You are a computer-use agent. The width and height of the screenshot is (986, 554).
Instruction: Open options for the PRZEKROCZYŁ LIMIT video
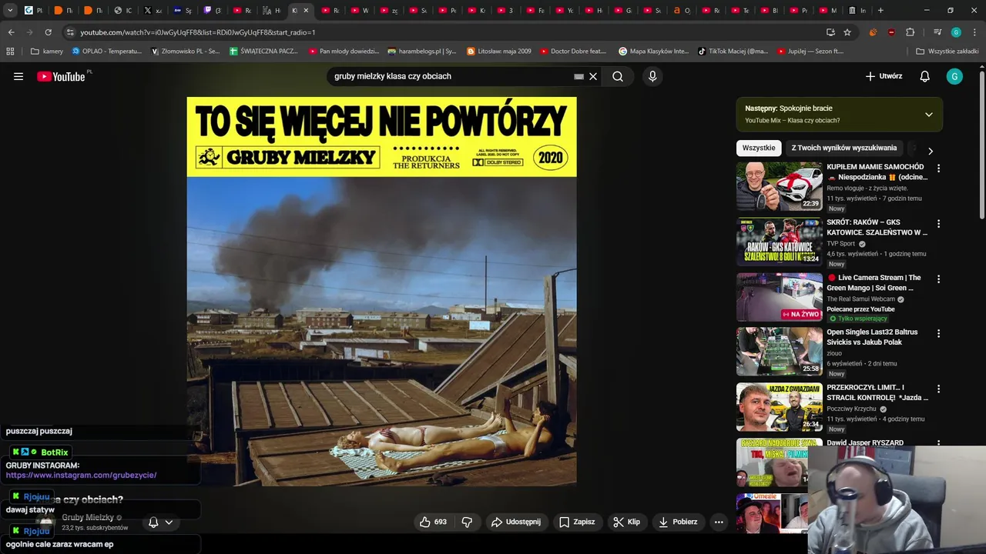point(938,389)
